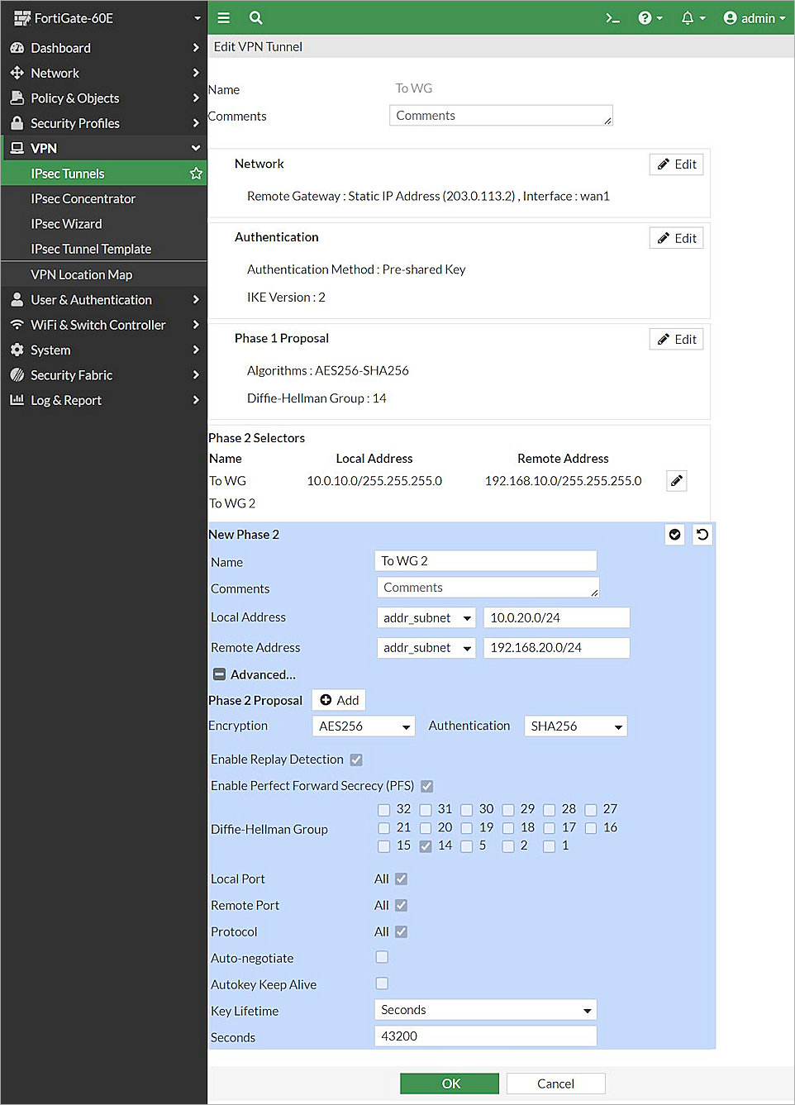Viewport: 795px width, 1105px height.
Task: Open the CLI console from the top bar
Action: (x=612, y=17)
